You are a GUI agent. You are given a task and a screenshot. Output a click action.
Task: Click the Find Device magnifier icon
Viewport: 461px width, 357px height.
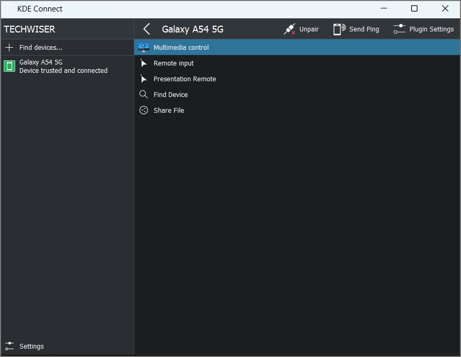coord(144,94)
